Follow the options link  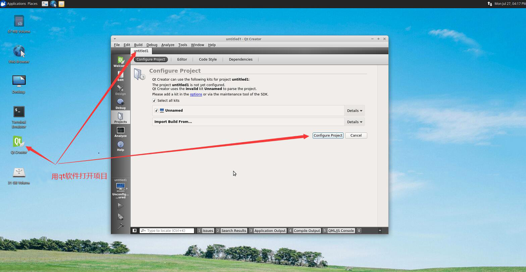tap(196, 94)
